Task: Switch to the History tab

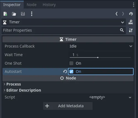Action: point(49,5)
